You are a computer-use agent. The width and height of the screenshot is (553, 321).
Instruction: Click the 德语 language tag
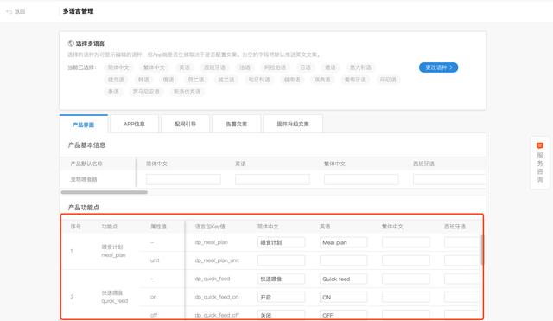(330, 67)
